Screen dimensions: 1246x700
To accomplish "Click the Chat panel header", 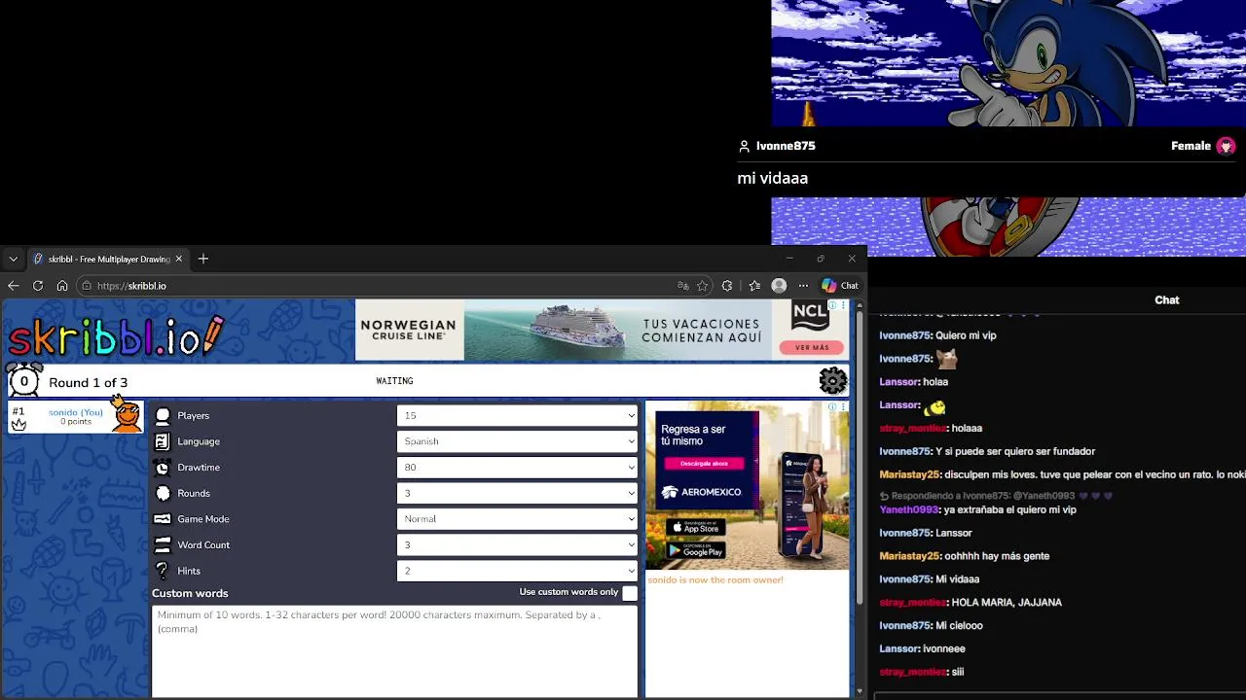I will 1166,300.
